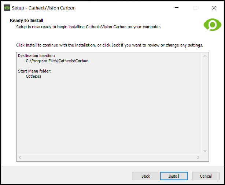Click the scroll down arrow in summary box
The width and height of the screenshot is (225, 185).
(205, 151)
